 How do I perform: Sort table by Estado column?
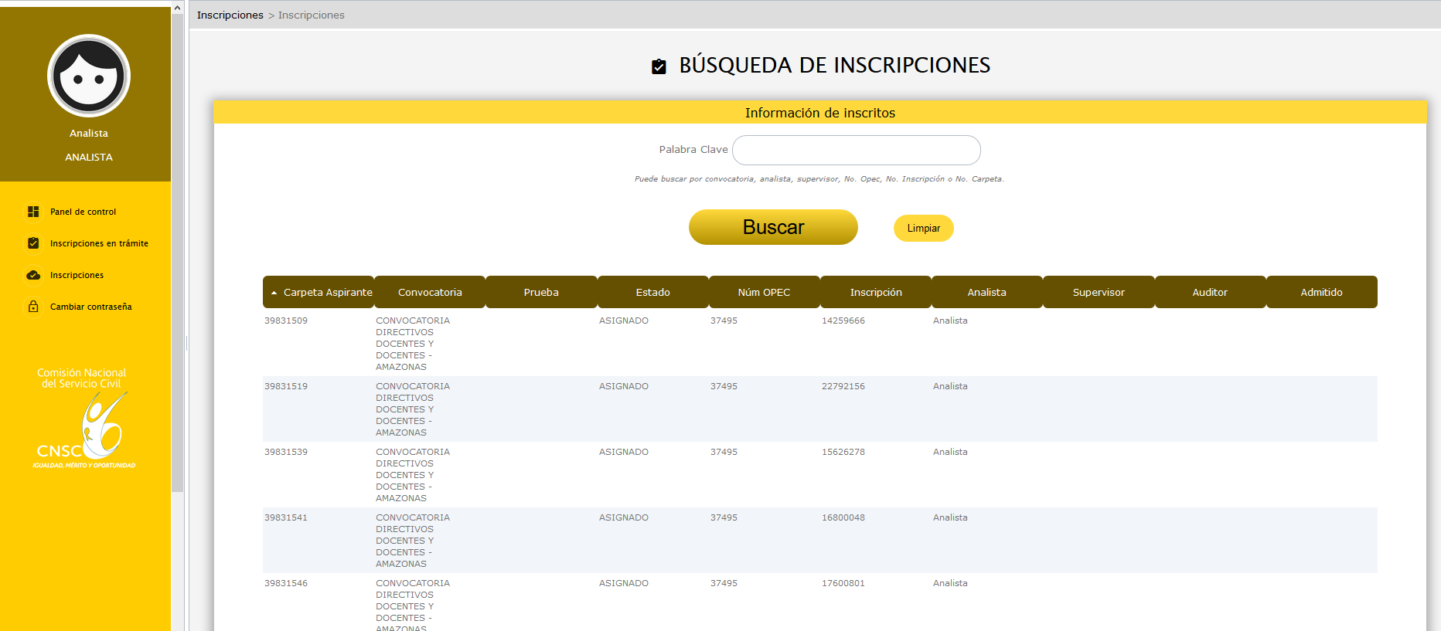652,293
